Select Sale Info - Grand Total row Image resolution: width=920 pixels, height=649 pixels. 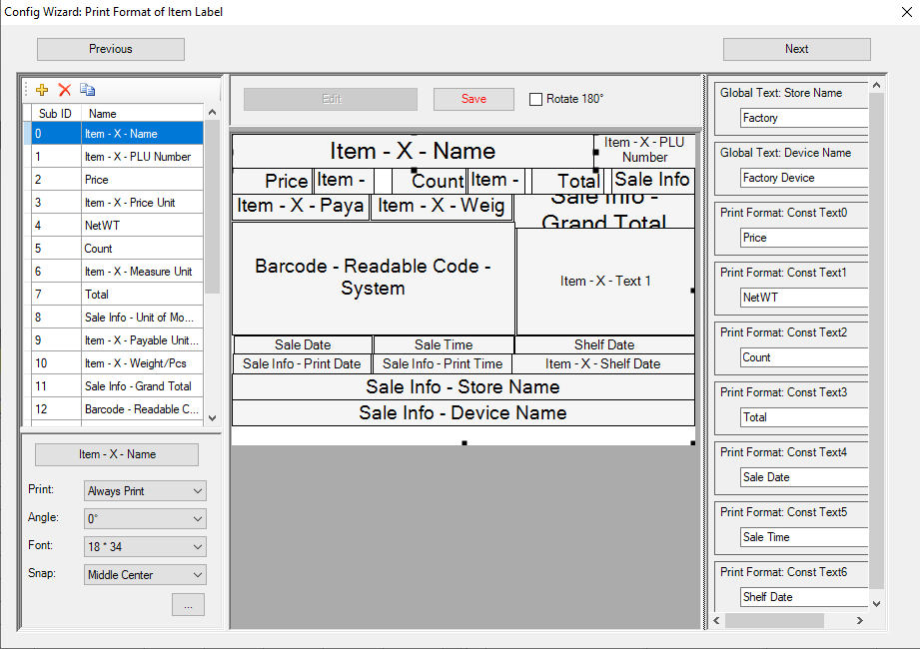[x=142, y=386]
